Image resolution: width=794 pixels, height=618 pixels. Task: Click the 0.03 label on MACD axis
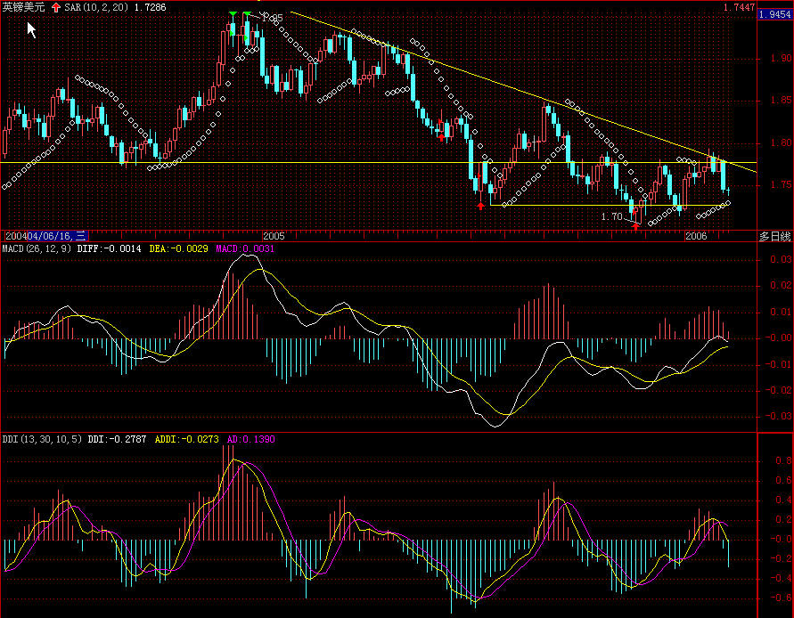tap(781, 260)
